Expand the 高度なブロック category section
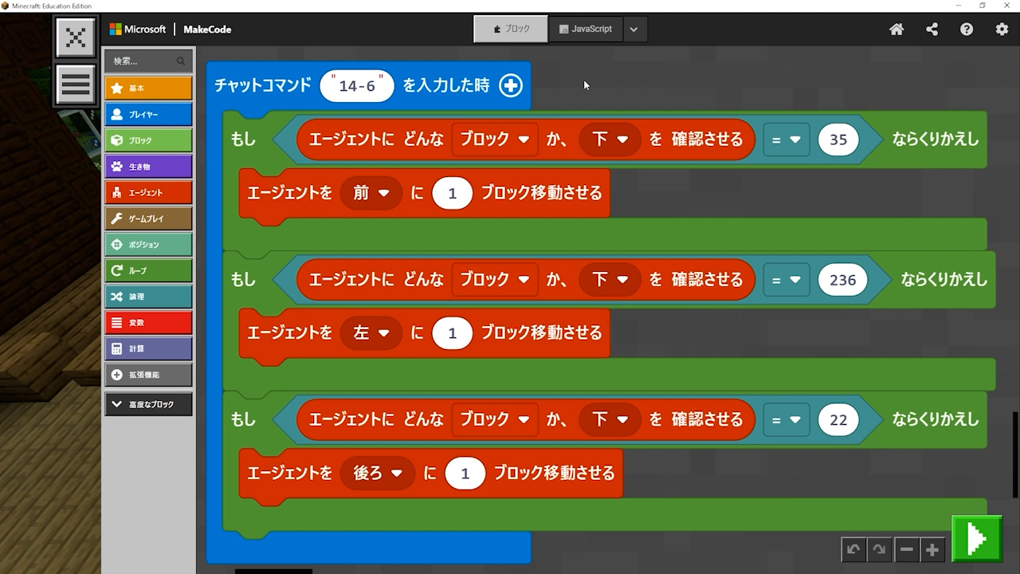The width and height of the screenshot is (1020, 574). (x=148, y=404)
